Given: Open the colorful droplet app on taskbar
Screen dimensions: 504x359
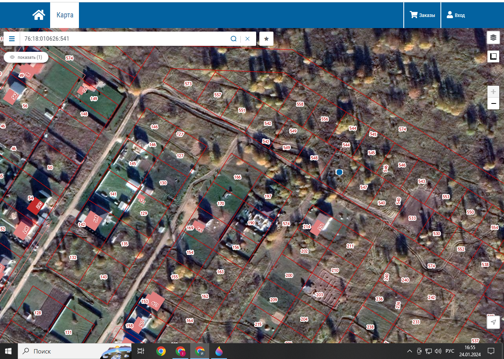Looking at the screenshot, I should [219, 351].
